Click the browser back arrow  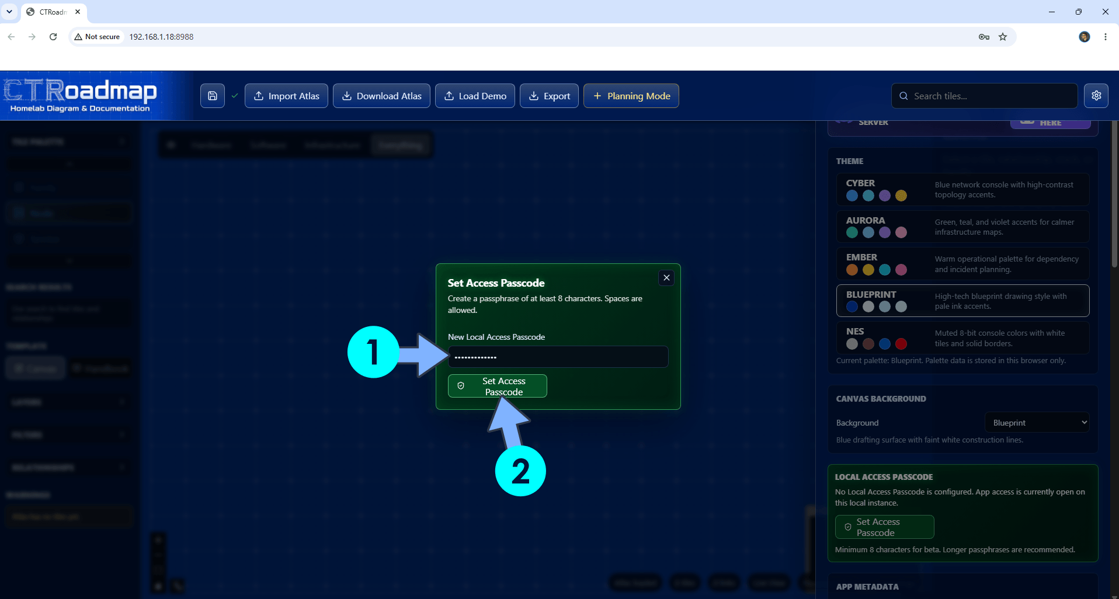coord(11,36)
